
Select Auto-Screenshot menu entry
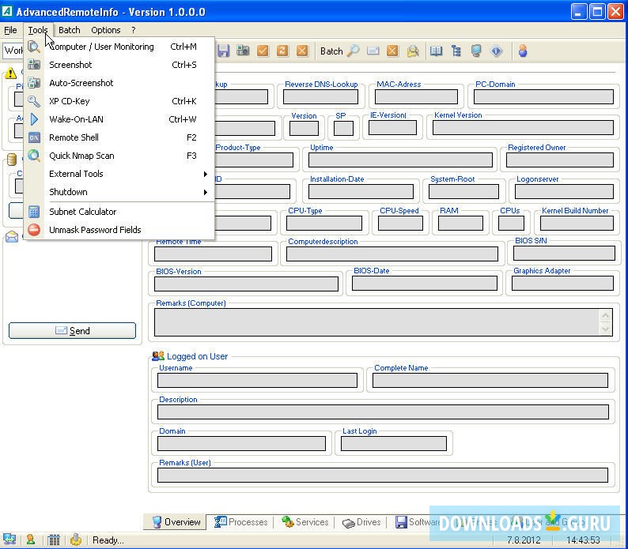point(119,83)
